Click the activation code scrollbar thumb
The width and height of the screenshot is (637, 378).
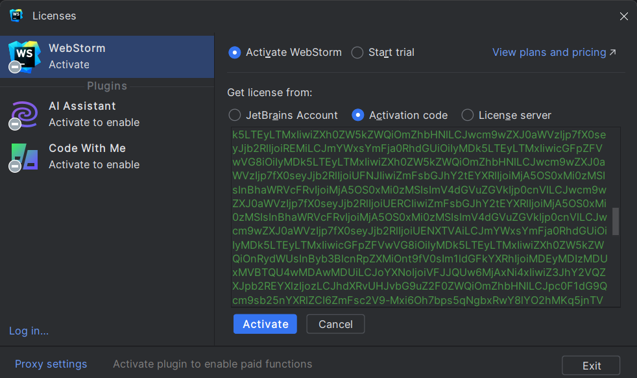click(x=616, y=221)
